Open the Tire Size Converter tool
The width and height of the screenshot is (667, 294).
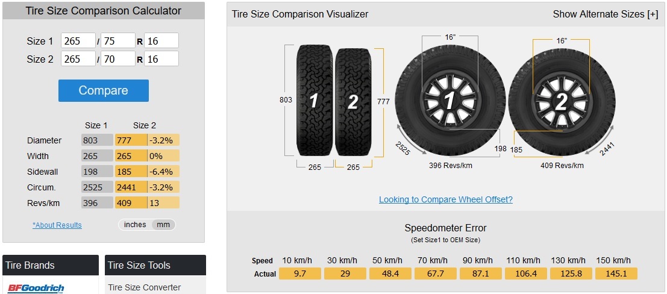point(144,287)
